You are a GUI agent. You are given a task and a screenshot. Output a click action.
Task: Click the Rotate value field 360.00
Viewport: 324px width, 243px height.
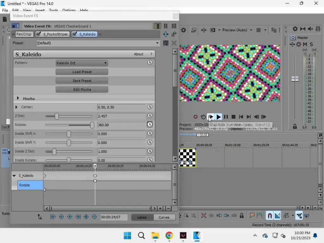121,125
